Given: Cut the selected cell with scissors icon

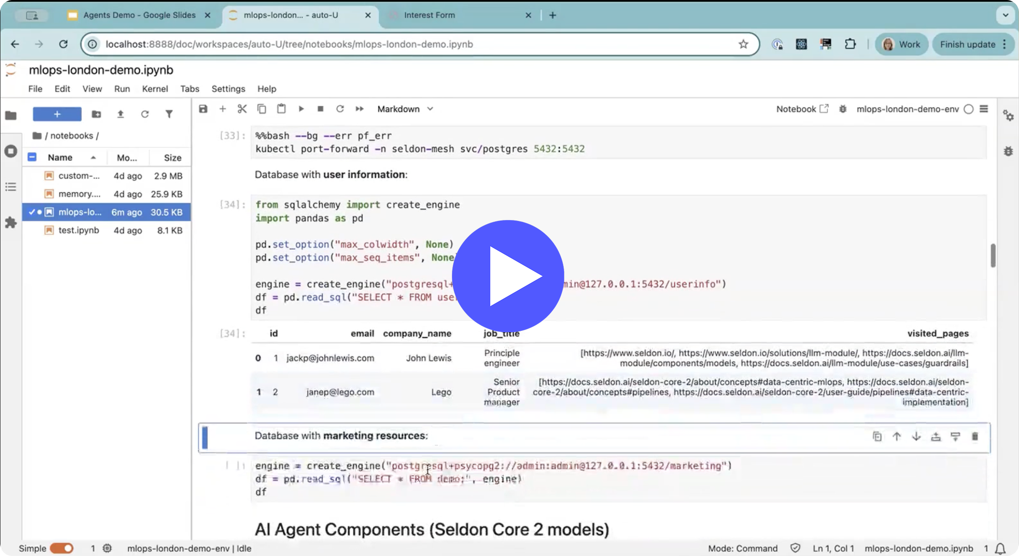Looking at the screenshot, I should pyautogui.click(x=242, y=109).
